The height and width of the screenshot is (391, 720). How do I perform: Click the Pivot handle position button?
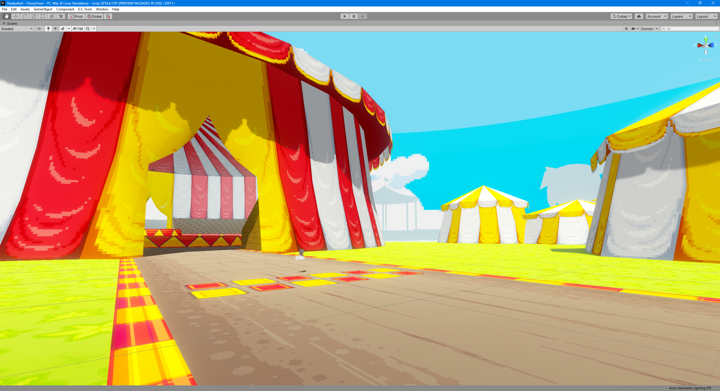click(x=76, y=16)
